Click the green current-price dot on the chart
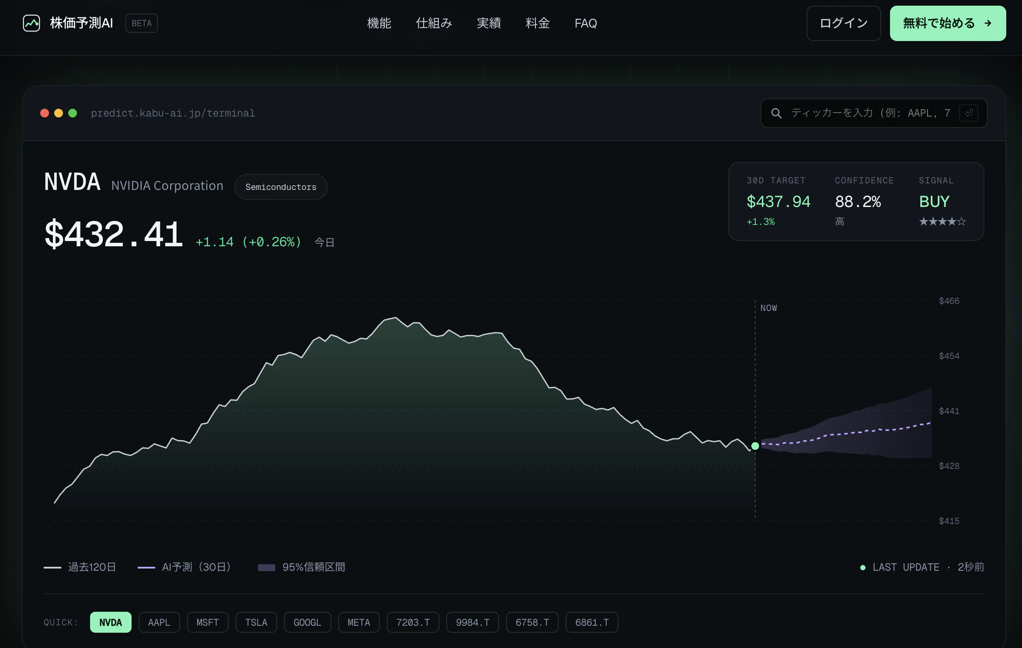 tap(755, 446)
